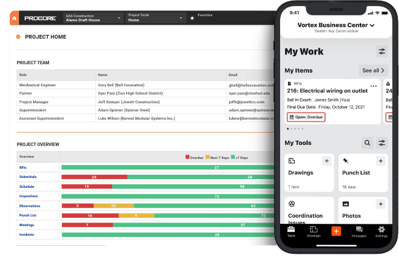Click the red Overdue legend swatch
Image resolution: width=399 pixels, height=266 pixels.
point(188,157)
